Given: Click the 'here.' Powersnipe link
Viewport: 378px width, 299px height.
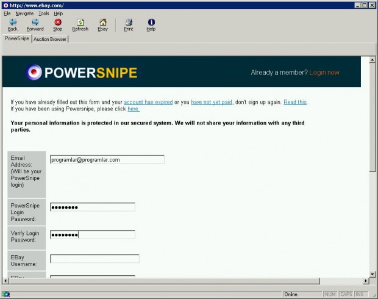Looking at the screenshot, I should 134,109.
